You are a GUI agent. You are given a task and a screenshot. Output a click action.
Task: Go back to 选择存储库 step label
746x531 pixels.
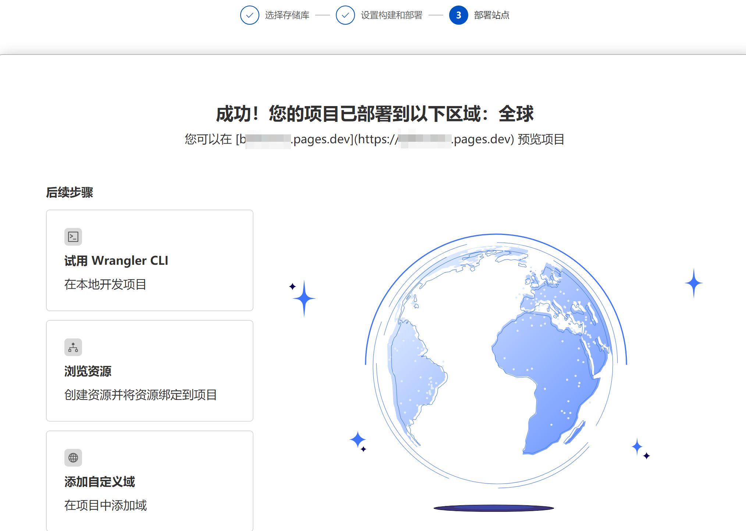tap(287, 15)
